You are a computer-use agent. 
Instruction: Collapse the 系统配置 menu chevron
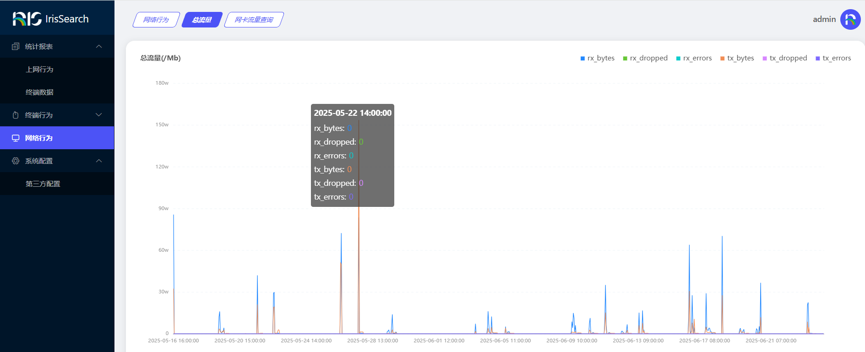[99, 161]
